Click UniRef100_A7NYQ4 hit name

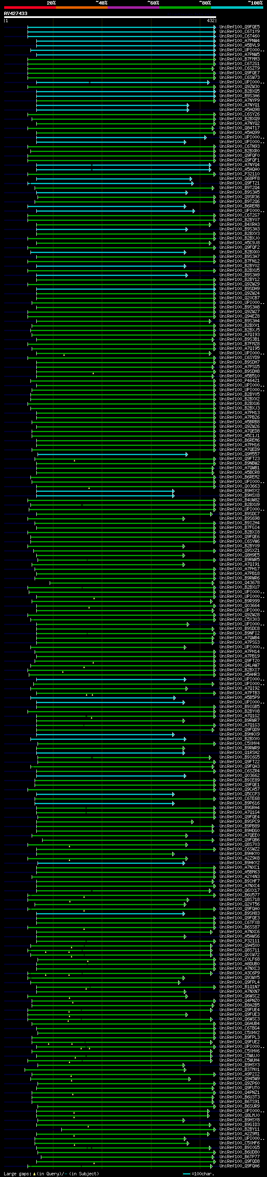pos(239,165)
